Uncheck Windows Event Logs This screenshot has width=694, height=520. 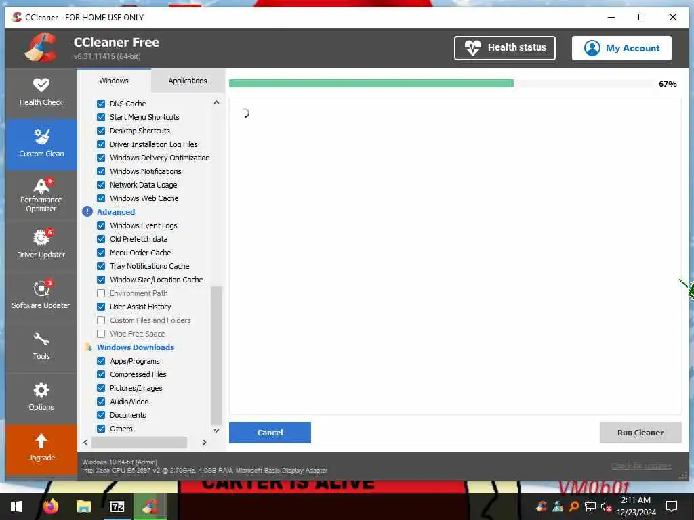(101, 225)
